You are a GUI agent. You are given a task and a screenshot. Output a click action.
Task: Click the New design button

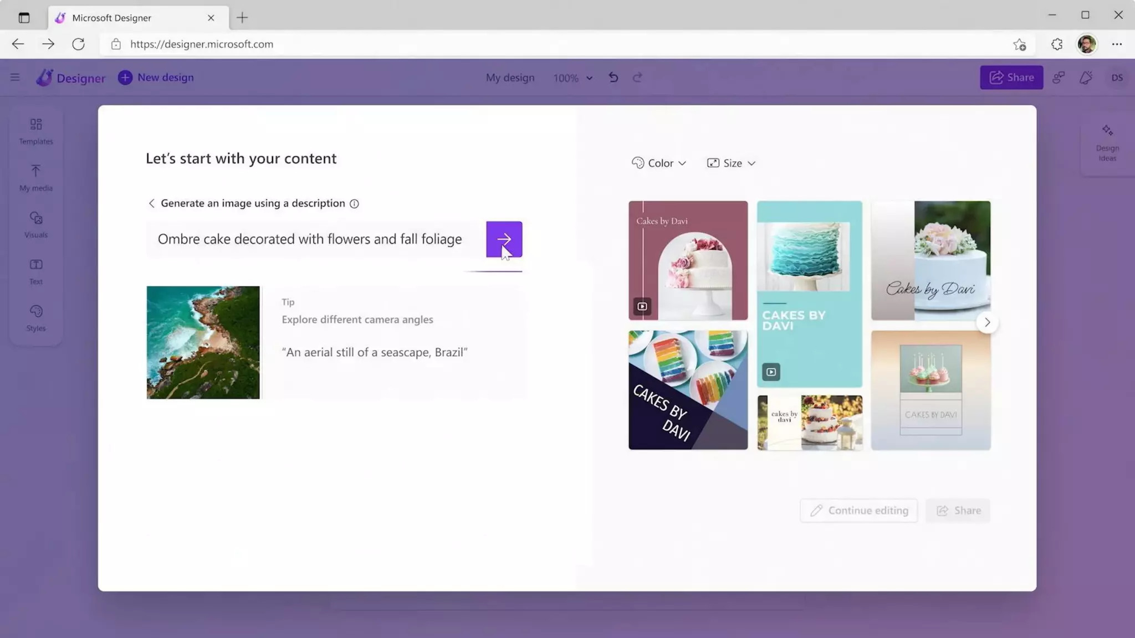point(156,78)
